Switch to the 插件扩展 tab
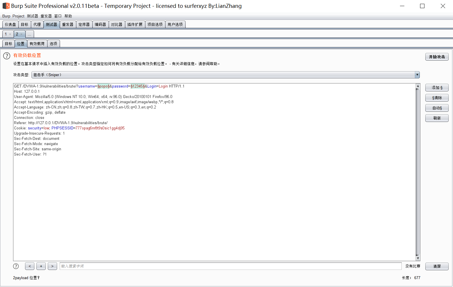 135,24
